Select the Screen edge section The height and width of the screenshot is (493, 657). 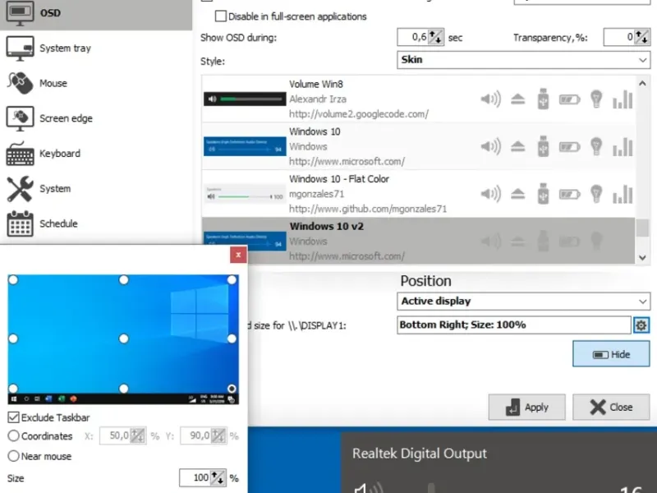pyautogui.click(x=96, y=118)
